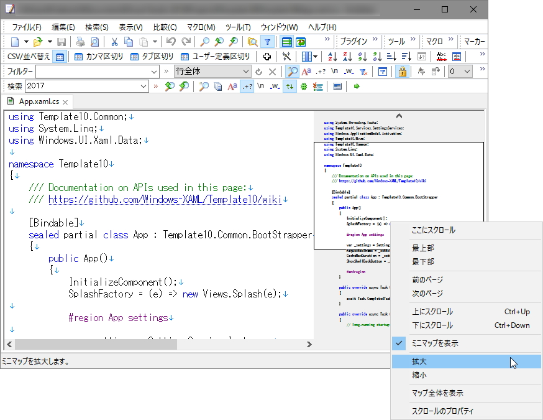Click the strikethrough Abc icon in CSV toolbar
The width and height of the screenshot is (543, 420).
click(442, 56)
